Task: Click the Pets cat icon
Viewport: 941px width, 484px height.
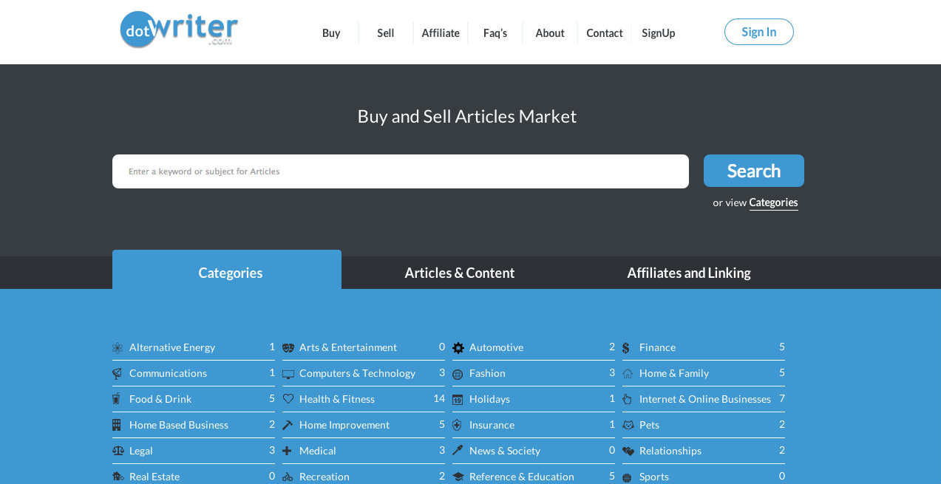Action: (628, 425)
